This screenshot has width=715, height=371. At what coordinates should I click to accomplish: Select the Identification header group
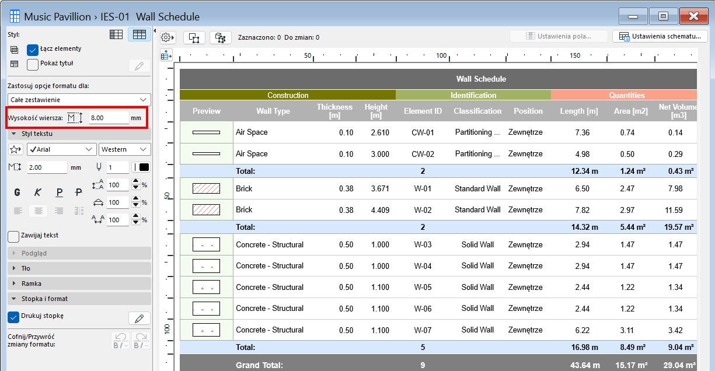point(473,95)
